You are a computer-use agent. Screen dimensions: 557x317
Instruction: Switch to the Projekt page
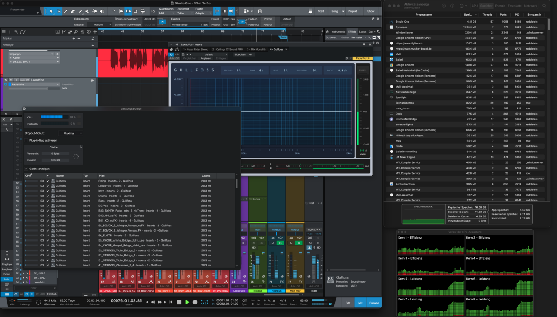tap(352, 11)
